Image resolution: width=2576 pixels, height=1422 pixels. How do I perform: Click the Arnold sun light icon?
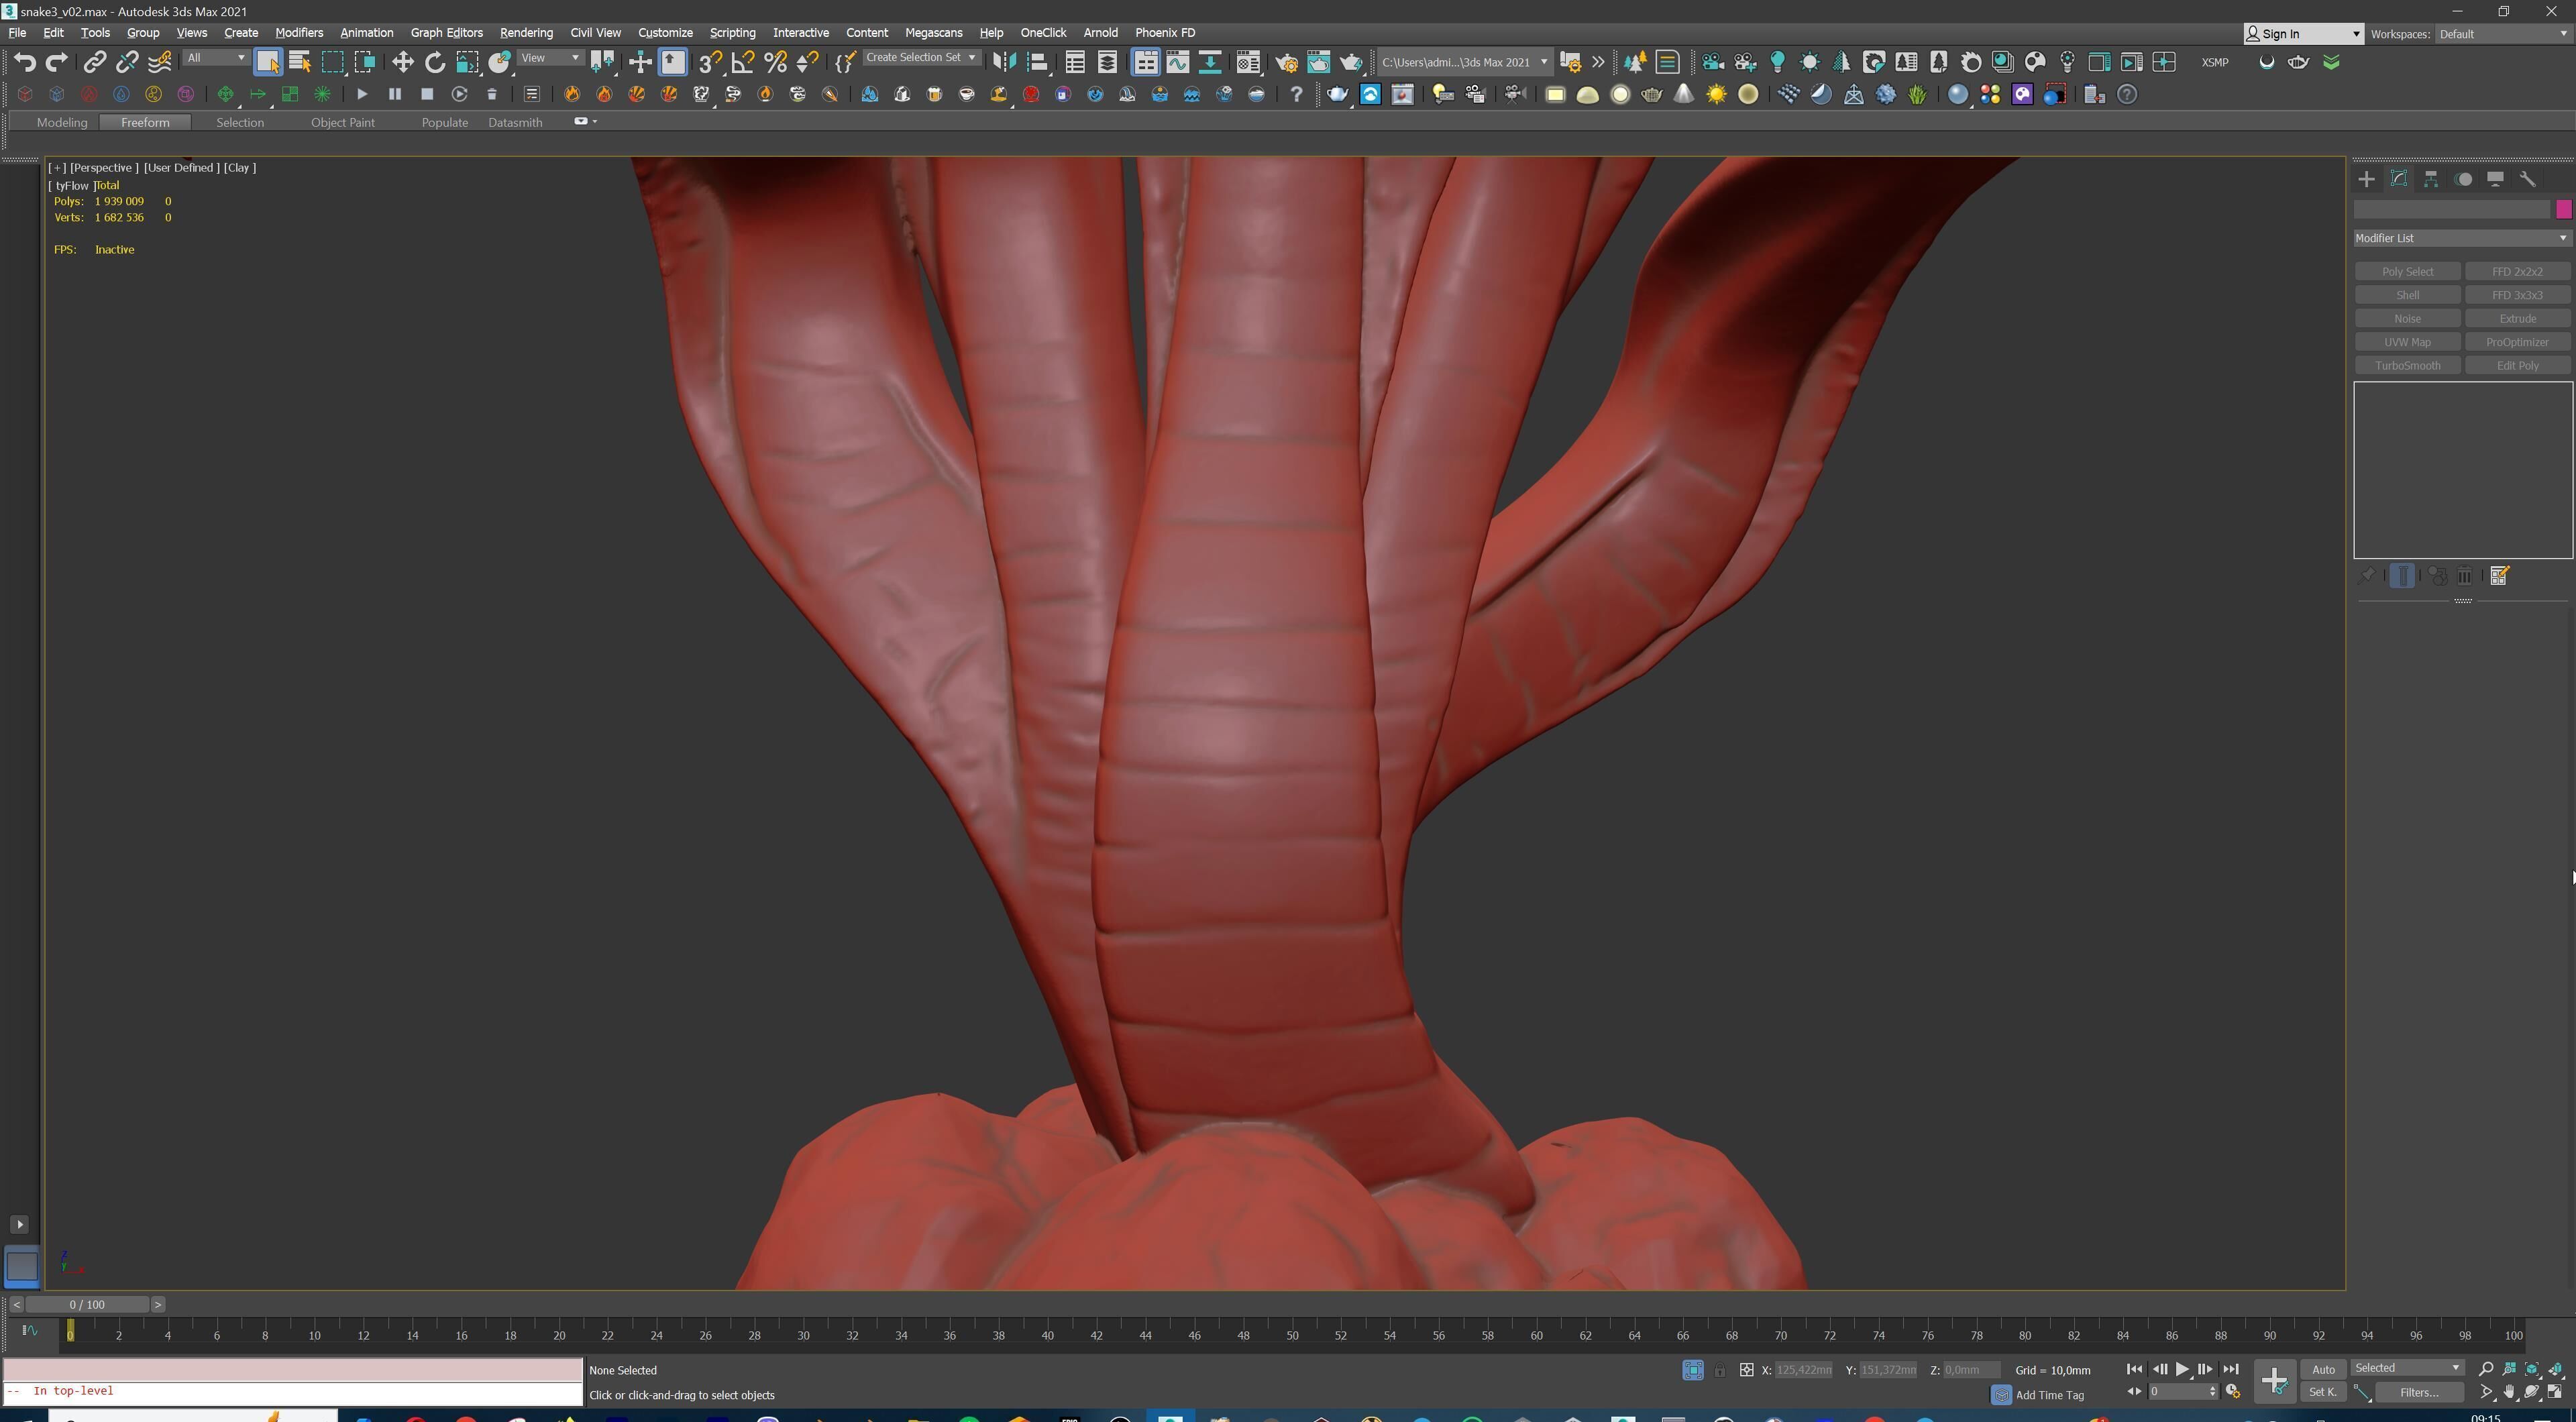click(x=1716, y=94)
